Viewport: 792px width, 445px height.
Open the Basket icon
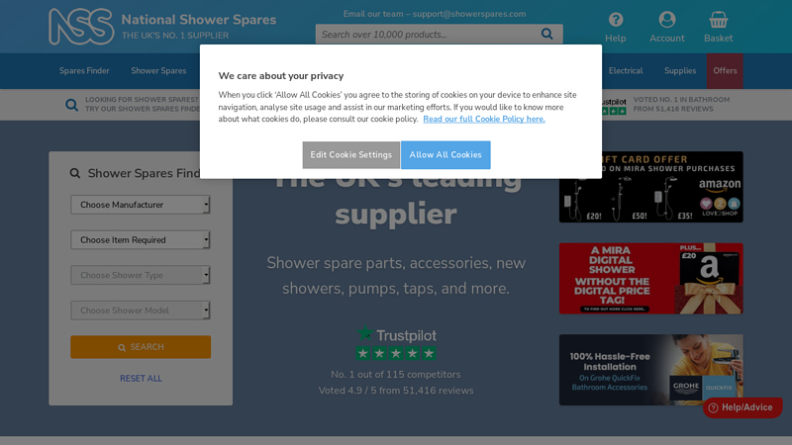pyautogui.click(x=719, y=20)
